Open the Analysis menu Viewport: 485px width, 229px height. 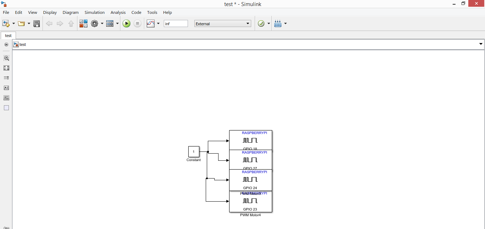(118, 12)
